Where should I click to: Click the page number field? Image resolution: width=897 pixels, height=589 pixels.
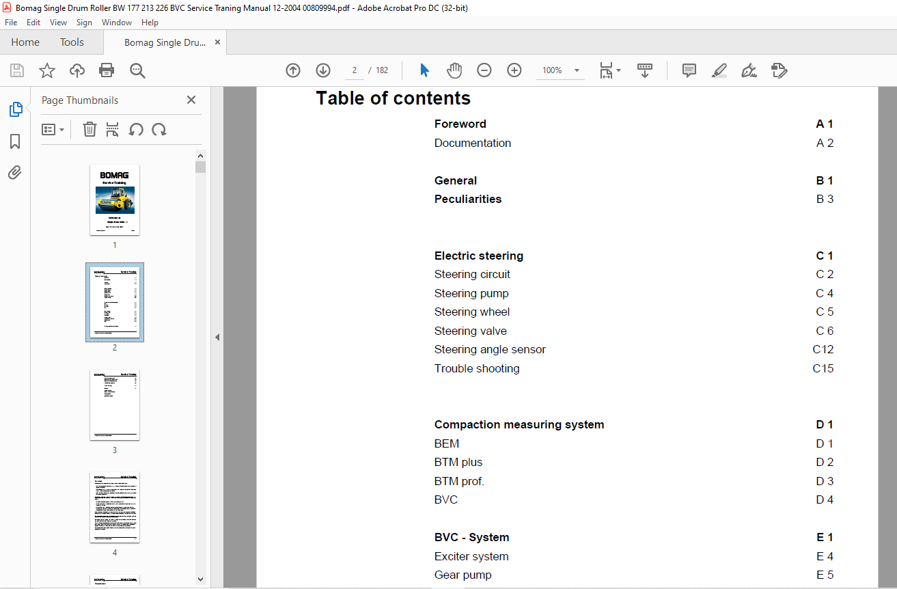[x=354, y=70]
